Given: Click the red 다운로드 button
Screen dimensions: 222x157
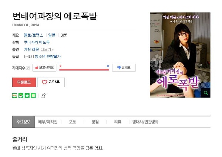Looking at the screenshot, I should (24, 82).
